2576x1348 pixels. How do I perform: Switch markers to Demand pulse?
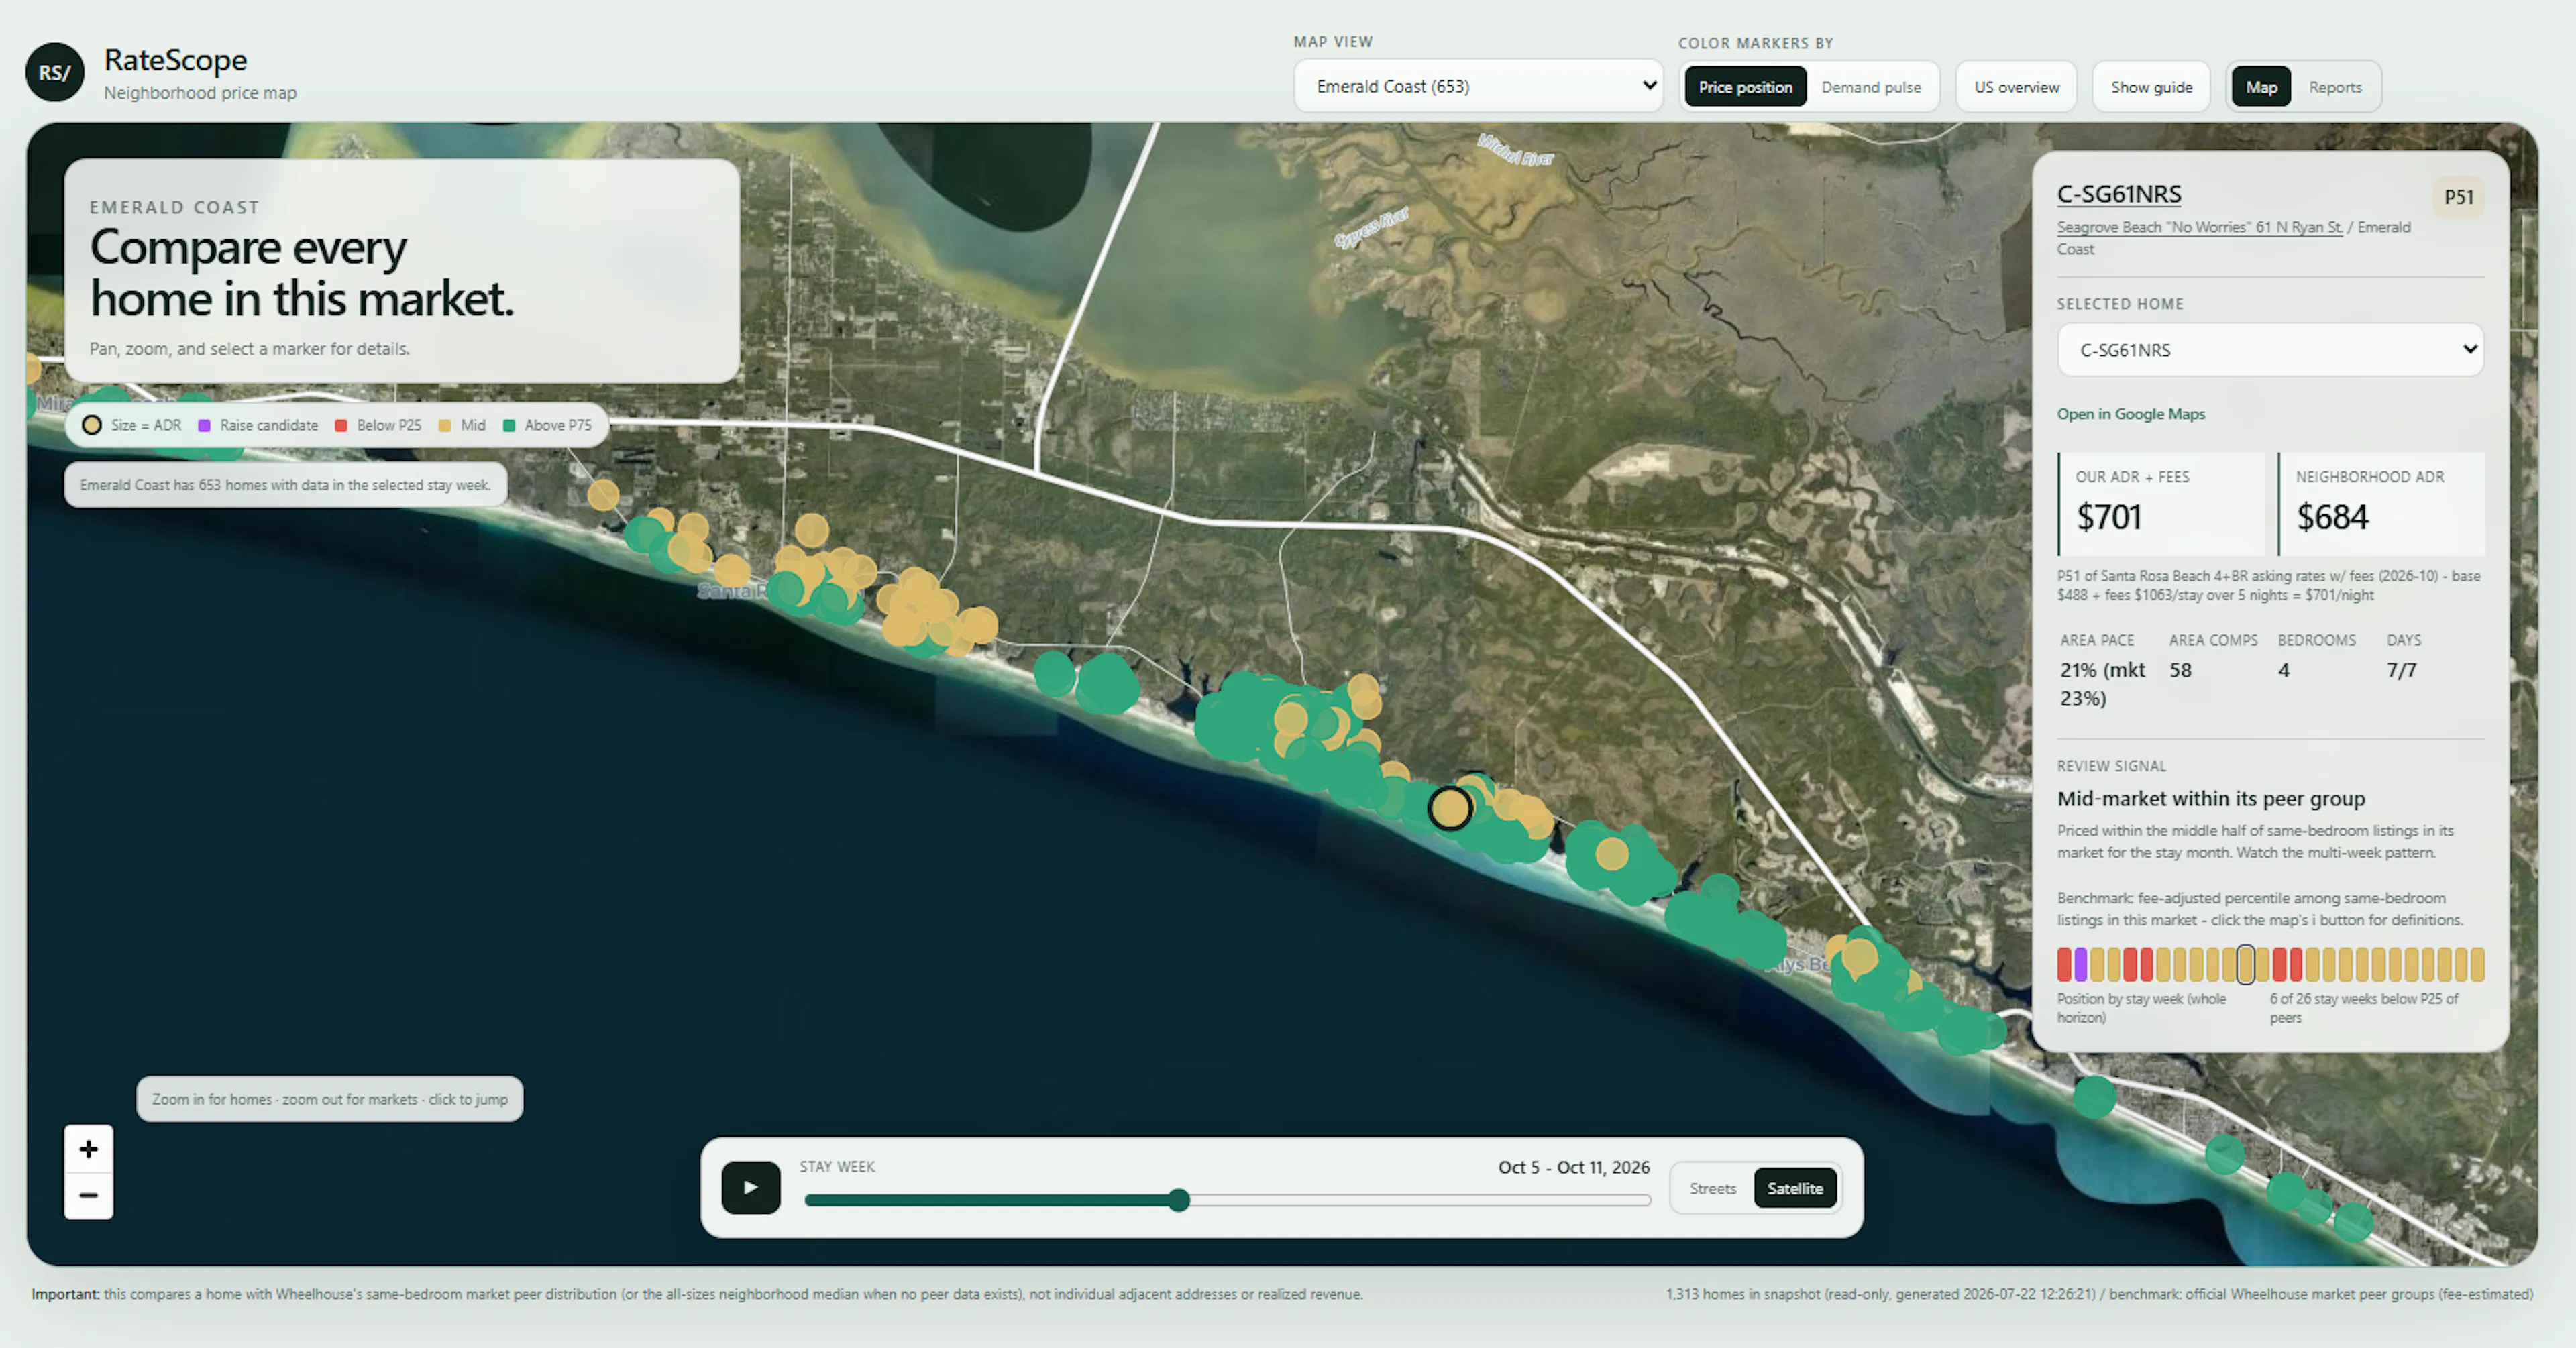point(1870,87)
